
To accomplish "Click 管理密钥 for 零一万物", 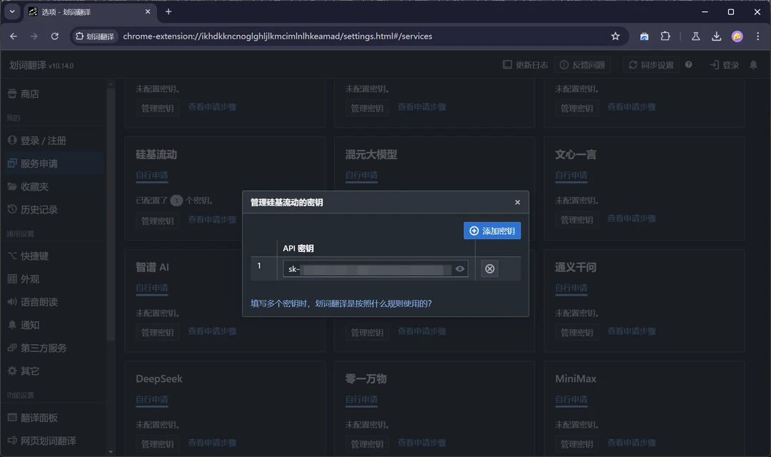I will (x=367, y=444).
